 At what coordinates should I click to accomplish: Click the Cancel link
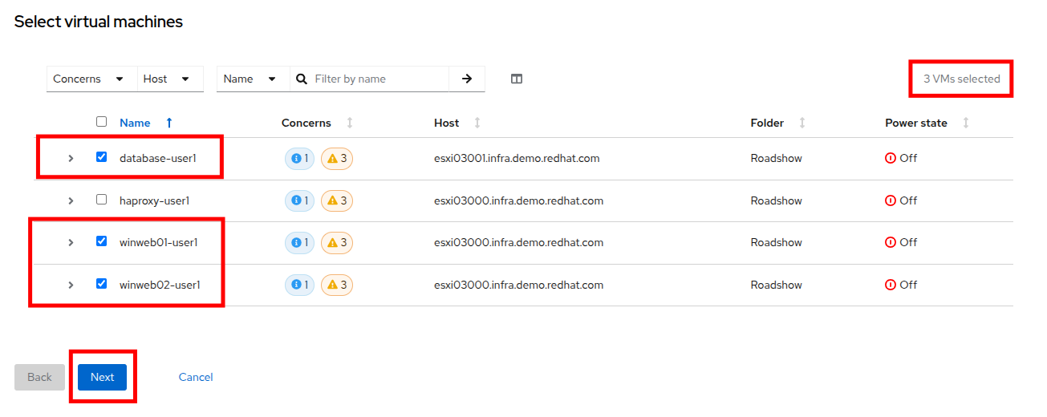tap(196, 377)
